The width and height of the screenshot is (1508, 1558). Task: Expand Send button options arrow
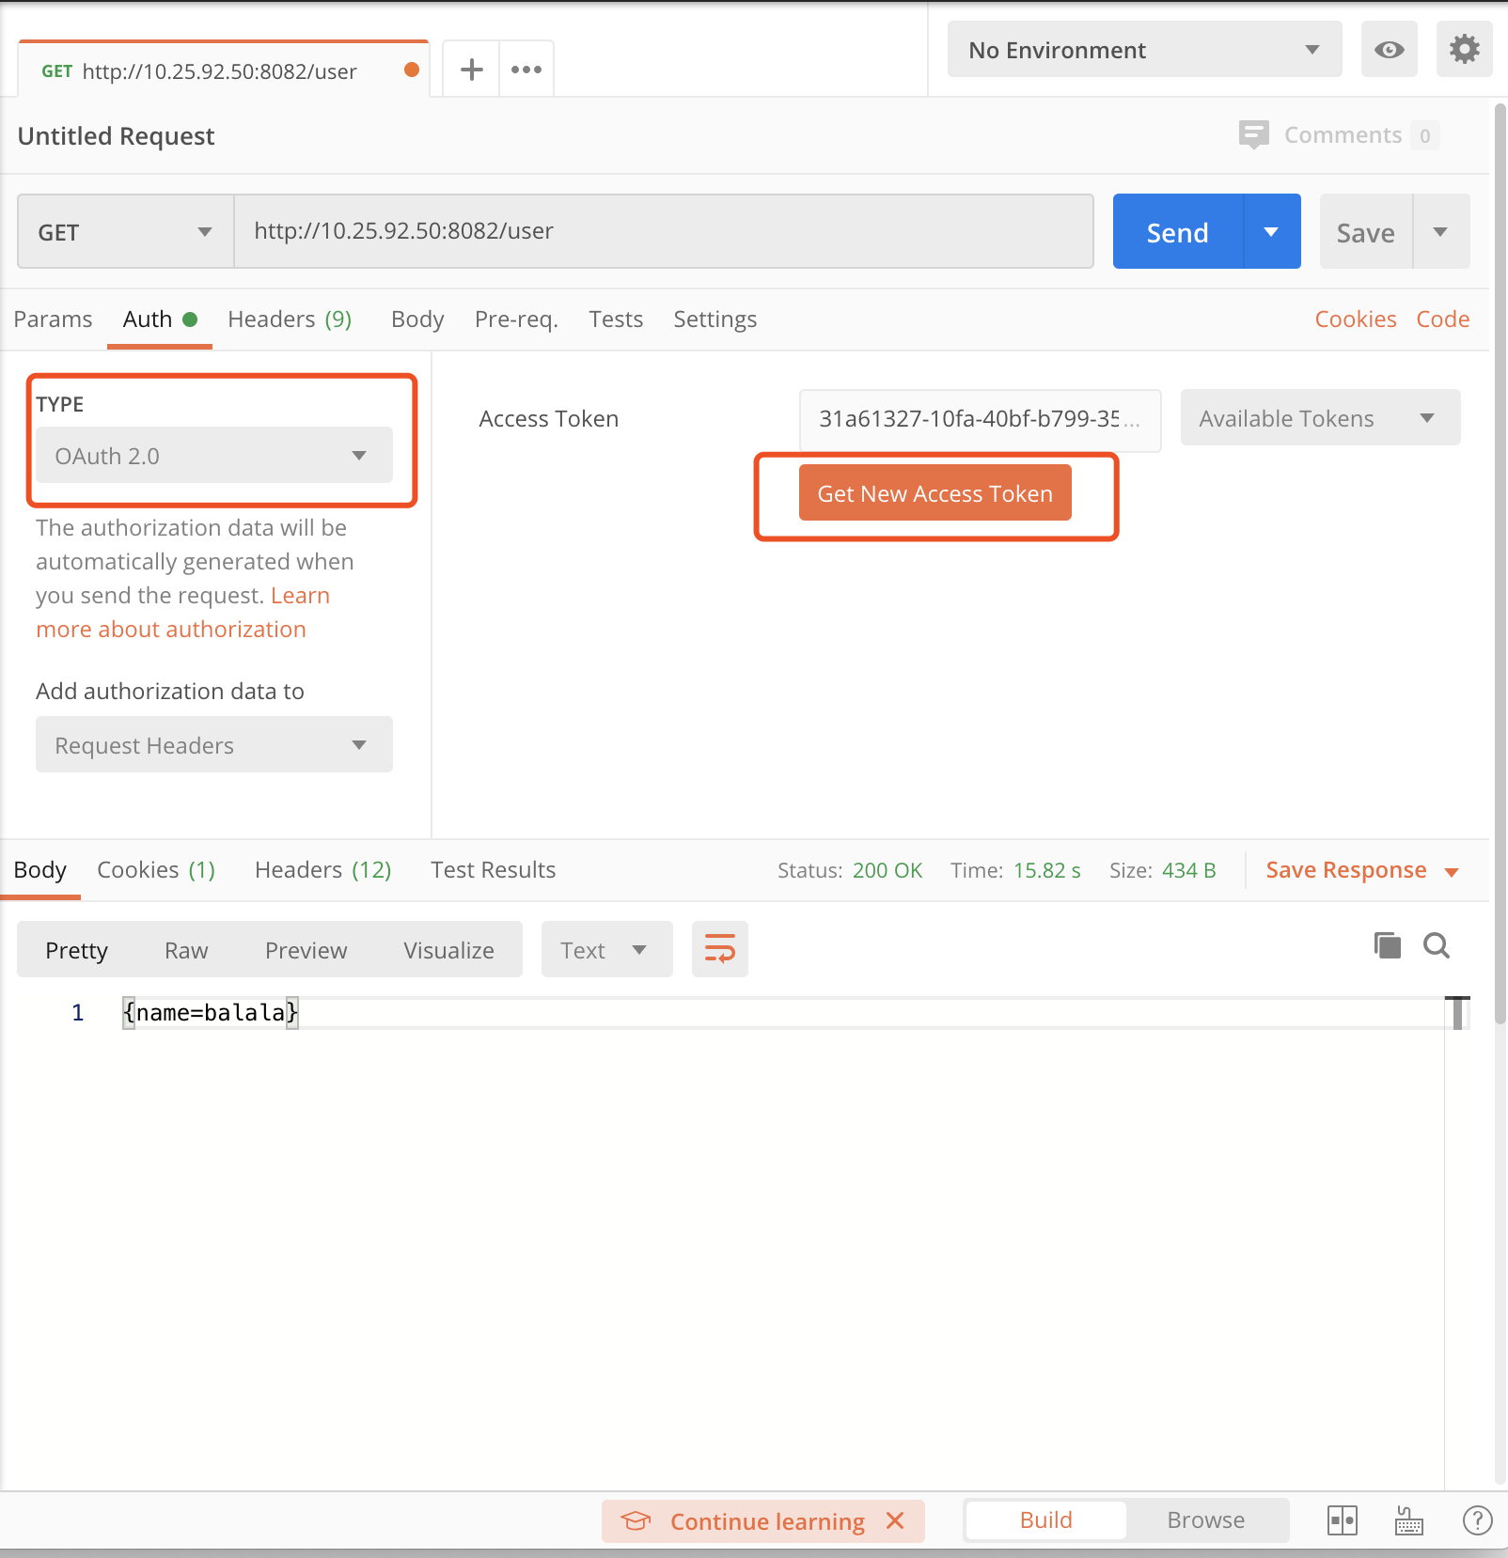pos(1271,232)
